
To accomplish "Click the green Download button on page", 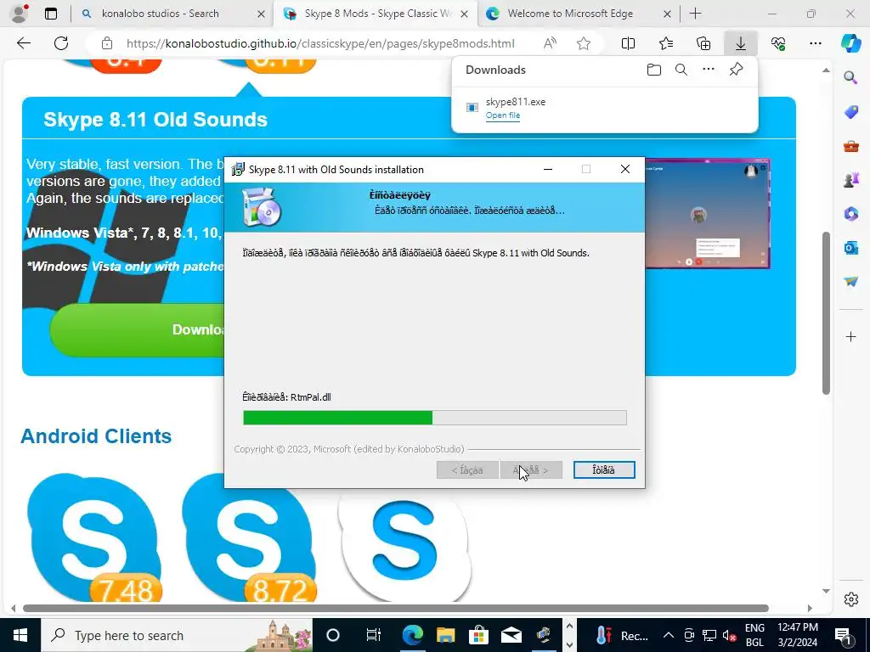I will (138, 330).
